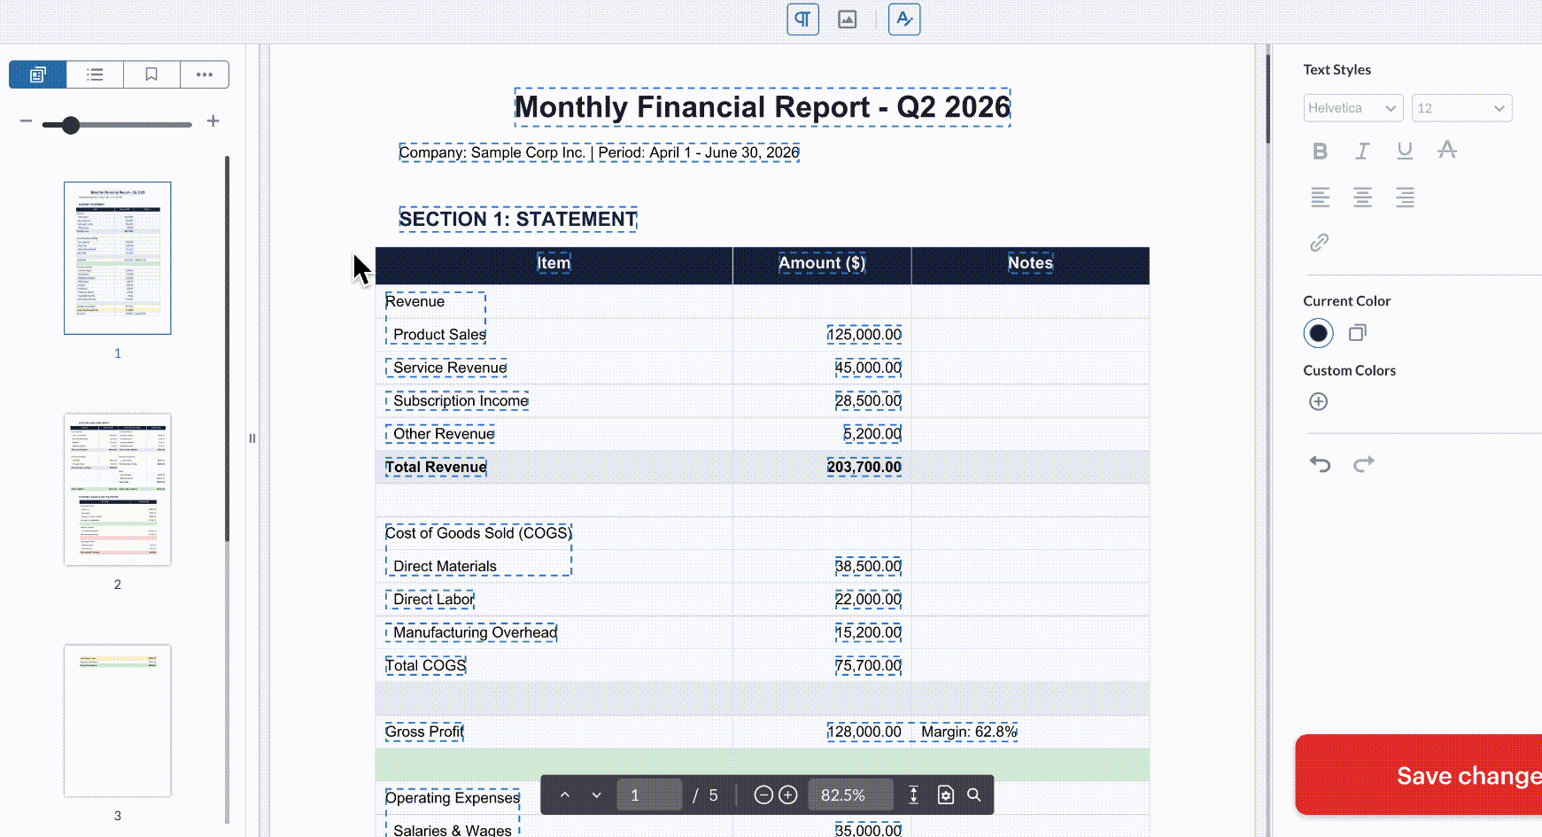Select the current dark navy color swatch

pyautogui.click(x=1318, y=333)
